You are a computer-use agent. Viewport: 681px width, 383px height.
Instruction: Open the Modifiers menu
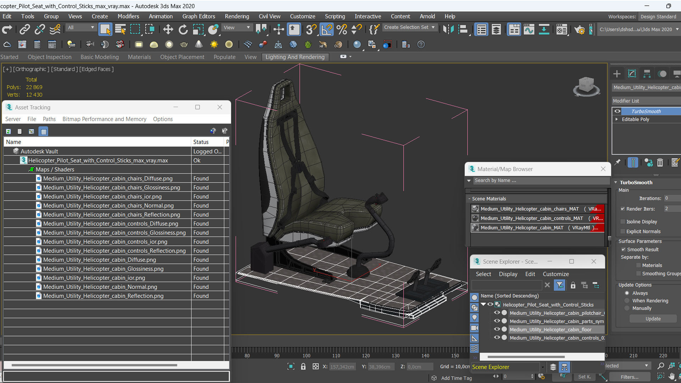[x=128, y=16]
